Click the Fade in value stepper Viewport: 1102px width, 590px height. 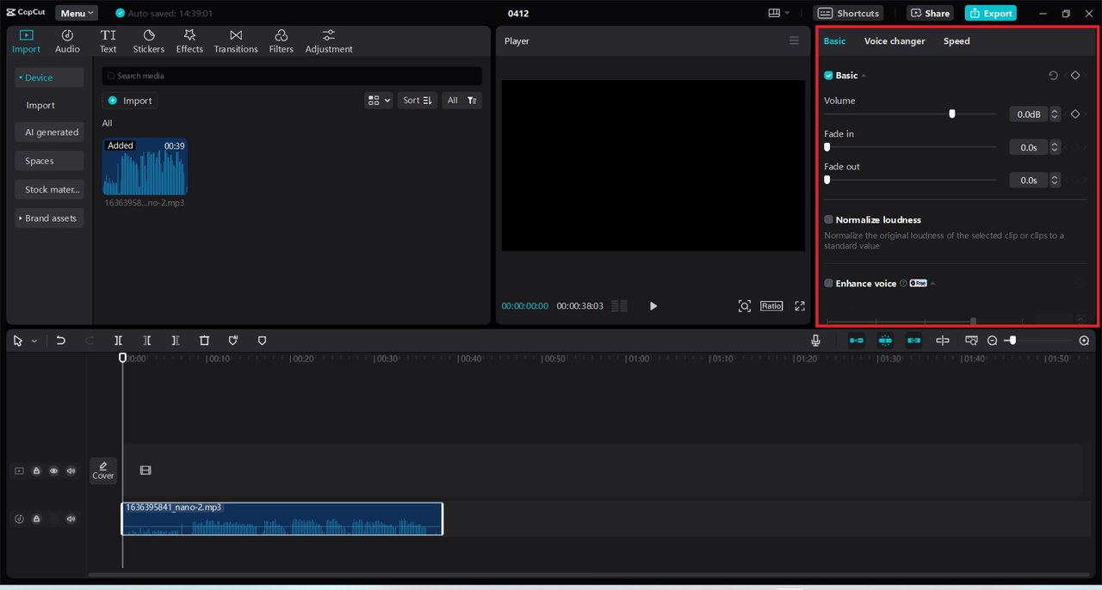pyautogui.click(x=1055, y=147)
